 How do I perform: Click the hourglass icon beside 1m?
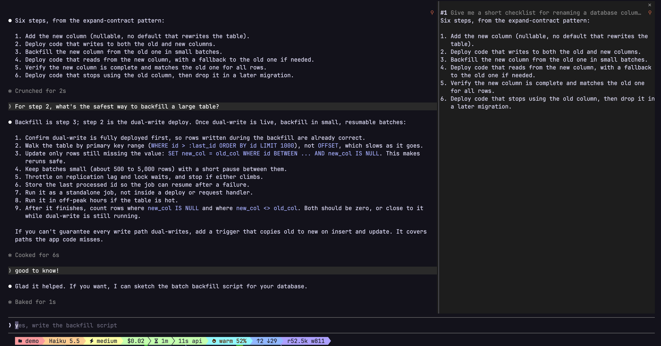pyautogui.click(x=156, y=341)
